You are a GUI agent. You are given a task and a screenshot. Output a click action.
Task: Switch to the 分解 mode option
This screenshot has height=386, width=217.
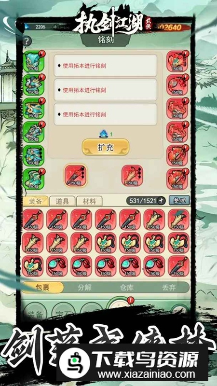pyautogui.click(x=84, y=288)
